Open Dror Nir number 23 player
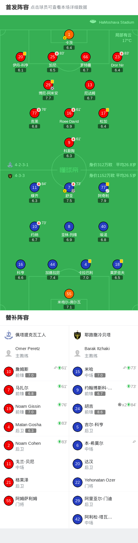This screenshot has height=543, width=138. click(x=117, y=57)
